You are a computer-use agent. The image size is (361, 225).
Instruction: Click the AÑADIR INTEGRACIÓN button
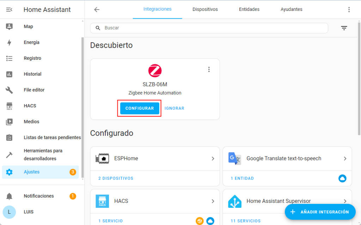320,212
